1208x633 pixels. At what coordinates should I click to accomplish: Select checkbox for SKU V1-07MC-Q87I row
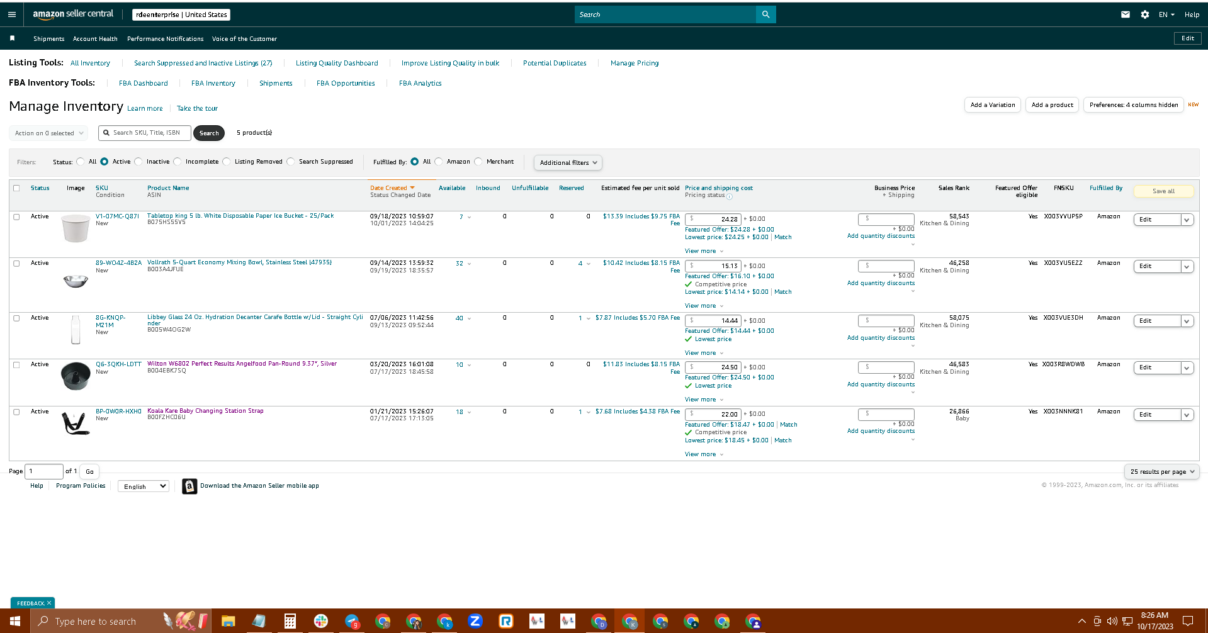pos(16,216)
